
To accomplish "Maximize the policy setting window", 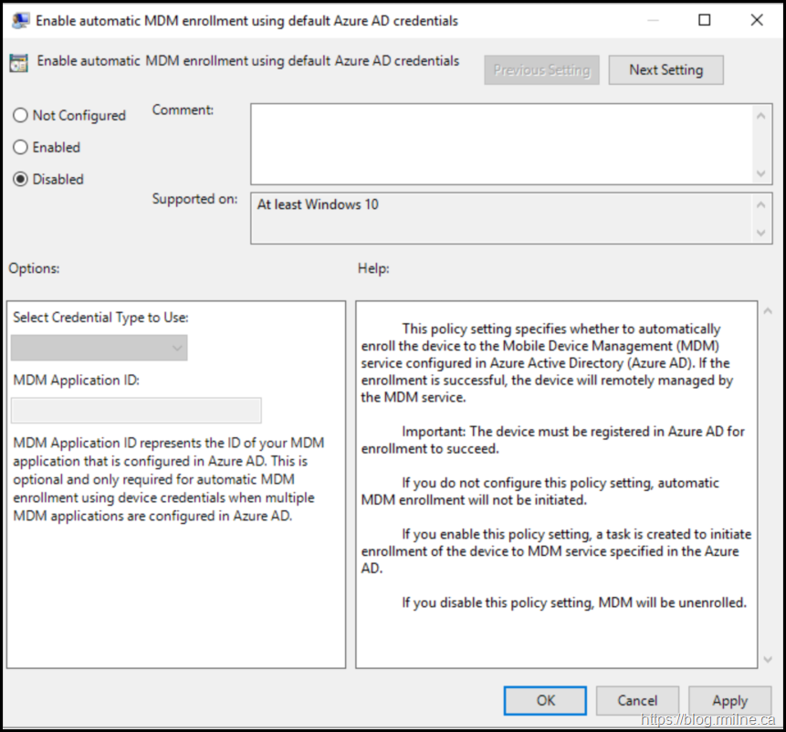I will (x=704, y=20).
